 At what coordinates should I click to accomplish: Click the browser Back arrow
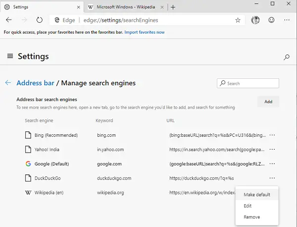(9, 20)
